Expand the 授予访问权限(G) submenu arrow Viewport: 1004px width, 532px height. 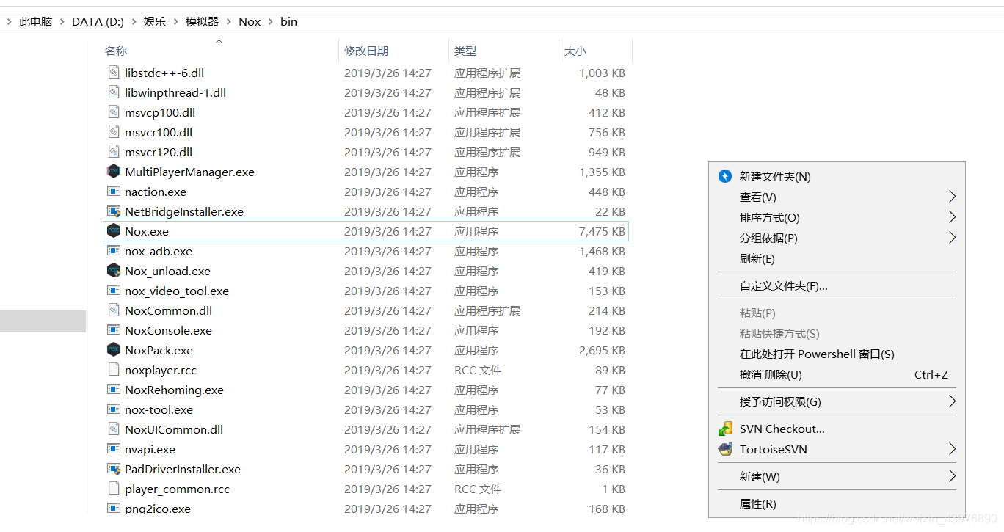tap(952, 401)
